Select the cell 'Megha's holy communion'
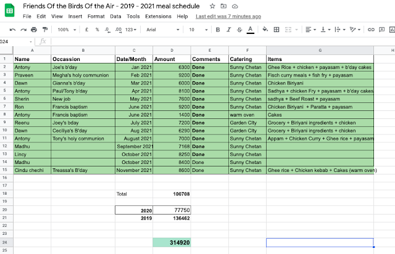This screenshot has height=254, width=395. 83,75
